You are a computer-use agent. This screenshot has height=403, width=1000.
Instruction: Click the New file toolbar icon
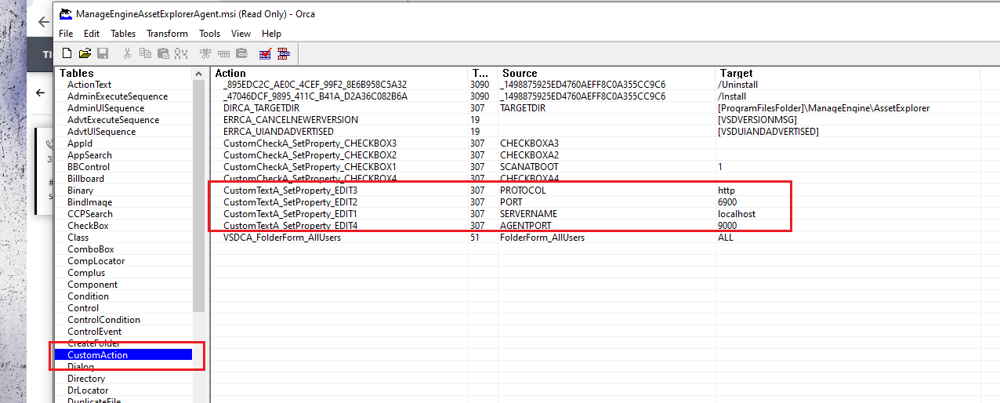(67, 53)
